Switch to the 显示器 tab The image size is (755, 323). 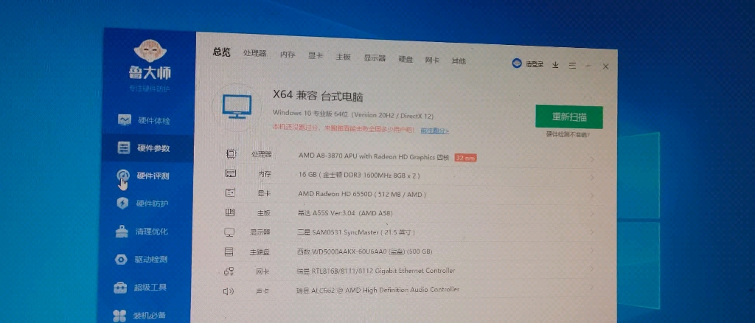click(x=375, y=58)
